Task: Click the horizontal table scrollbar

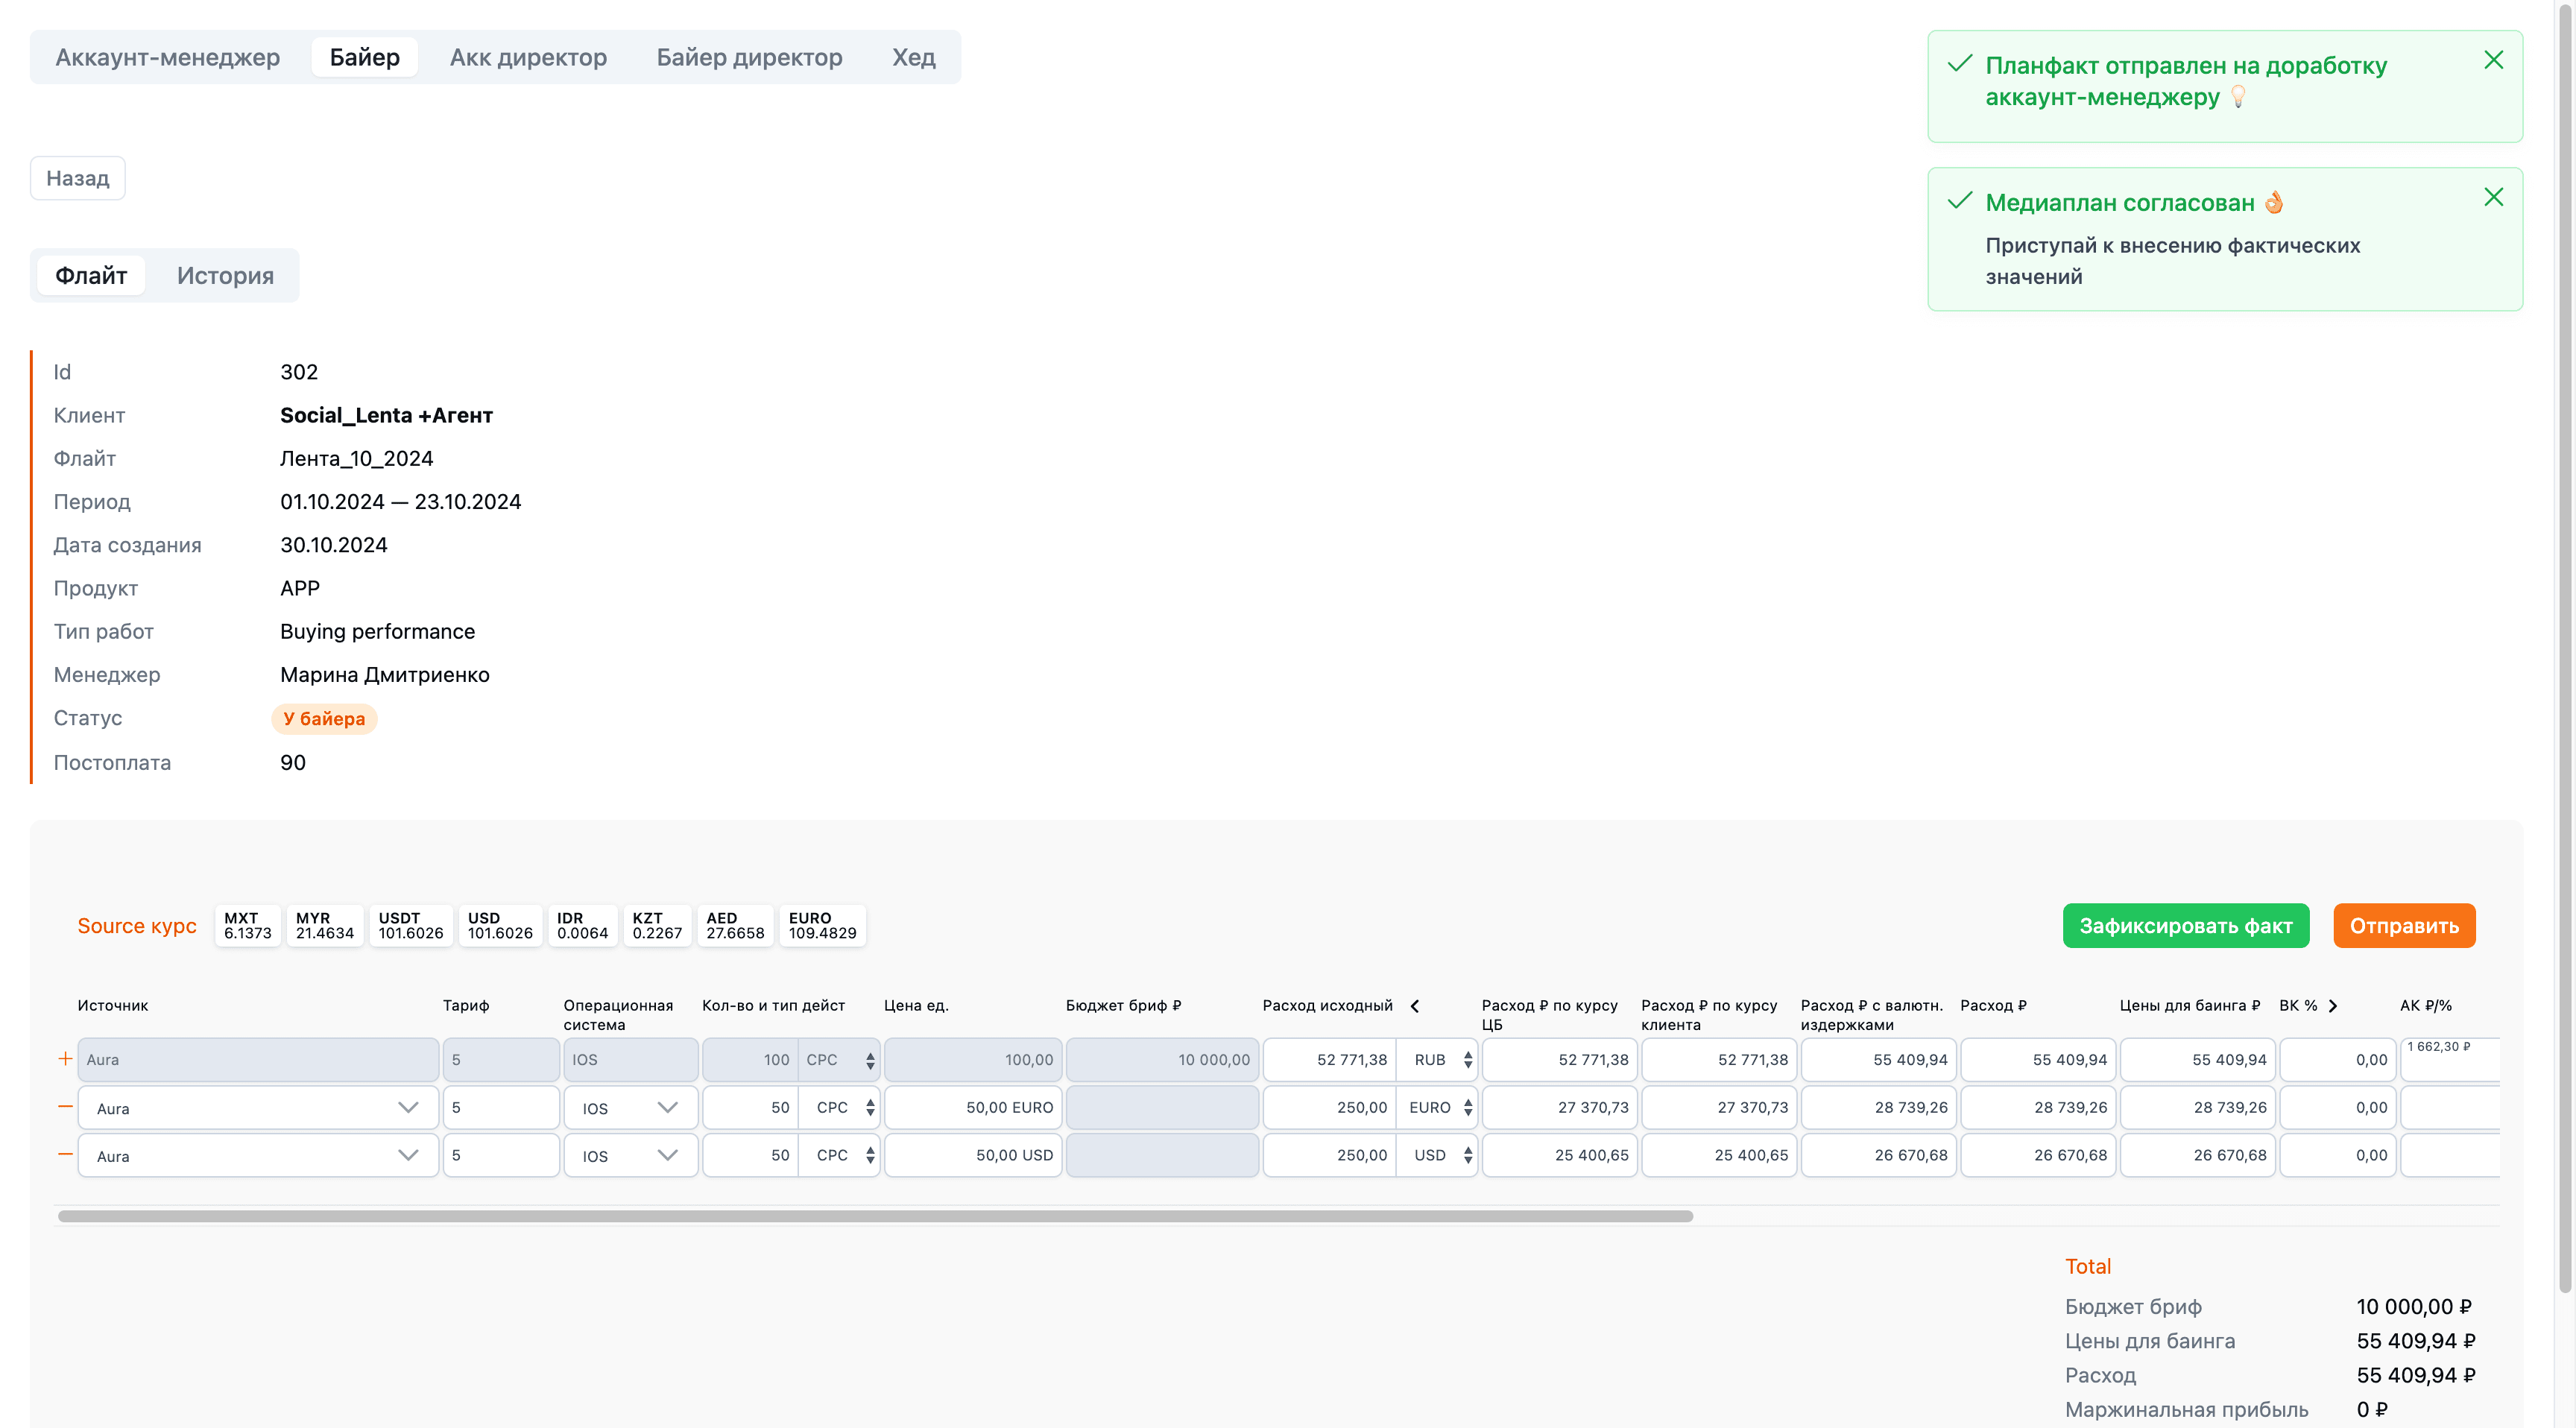Action: tap(875, 1217)
